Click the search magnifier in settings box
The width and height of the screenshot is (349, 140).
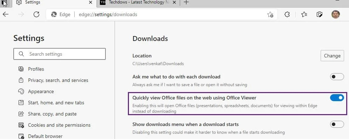21,54
